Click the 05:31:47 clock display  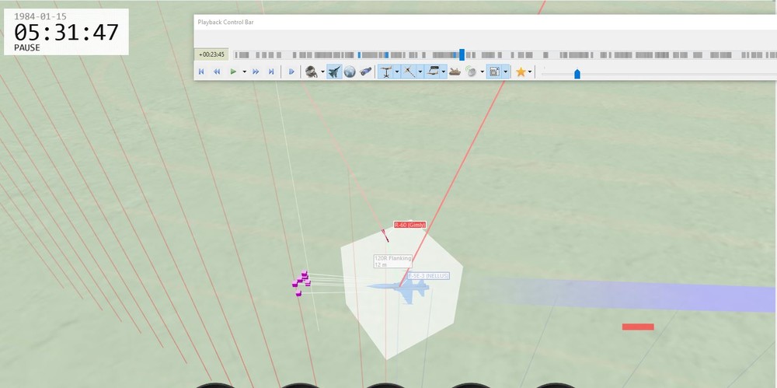click(66, 33)
